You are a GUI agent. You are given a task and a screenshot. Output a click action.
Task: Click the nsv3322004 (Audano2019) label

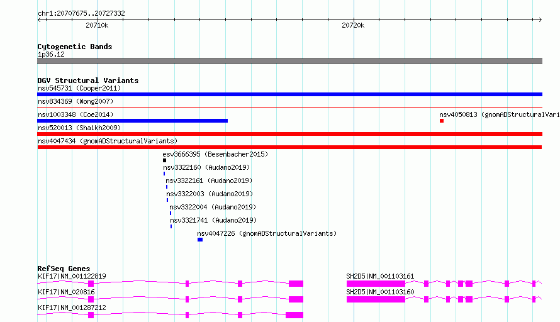tap(213, 207)
